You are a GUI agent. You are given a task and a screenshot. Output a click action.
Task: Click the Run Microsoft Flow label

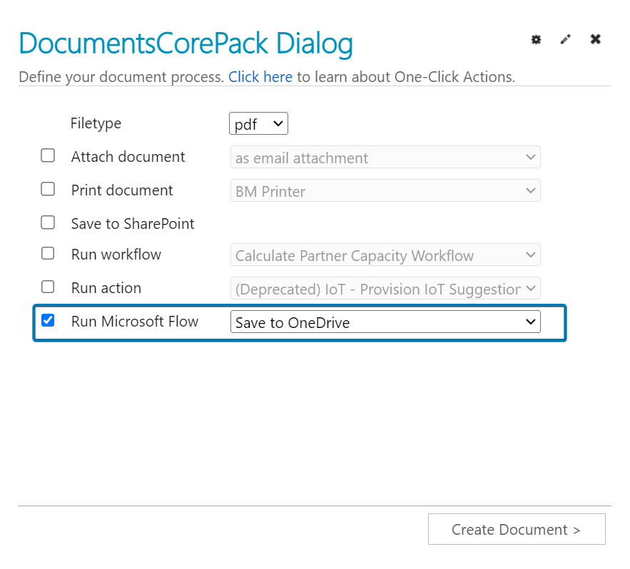[135, 322]
